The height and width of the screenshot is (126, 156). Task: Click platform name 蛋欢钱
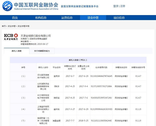click(x=57, y=109)
